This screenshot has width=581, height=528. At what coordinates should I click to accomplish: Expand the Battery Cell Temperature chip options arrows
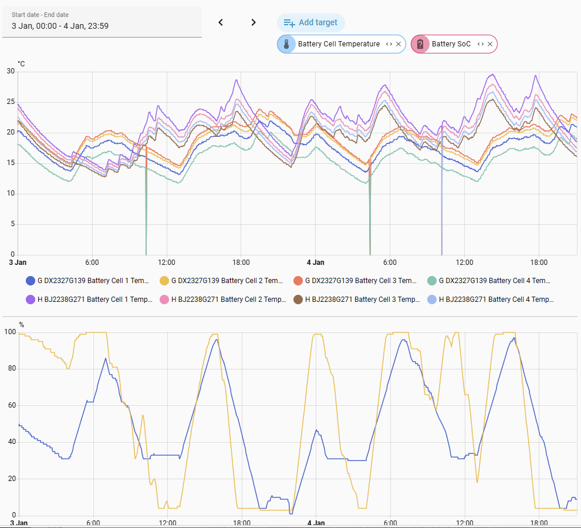(389, 44)
